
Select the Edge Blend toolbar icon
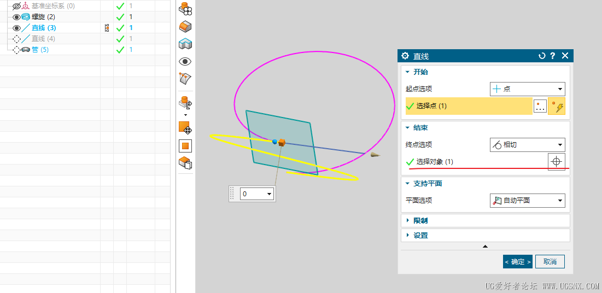(185, 26)
